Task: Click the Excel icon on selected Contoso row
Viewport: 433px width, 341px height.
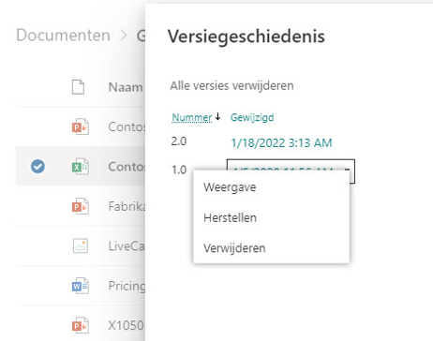Action: tap(81, 167)
